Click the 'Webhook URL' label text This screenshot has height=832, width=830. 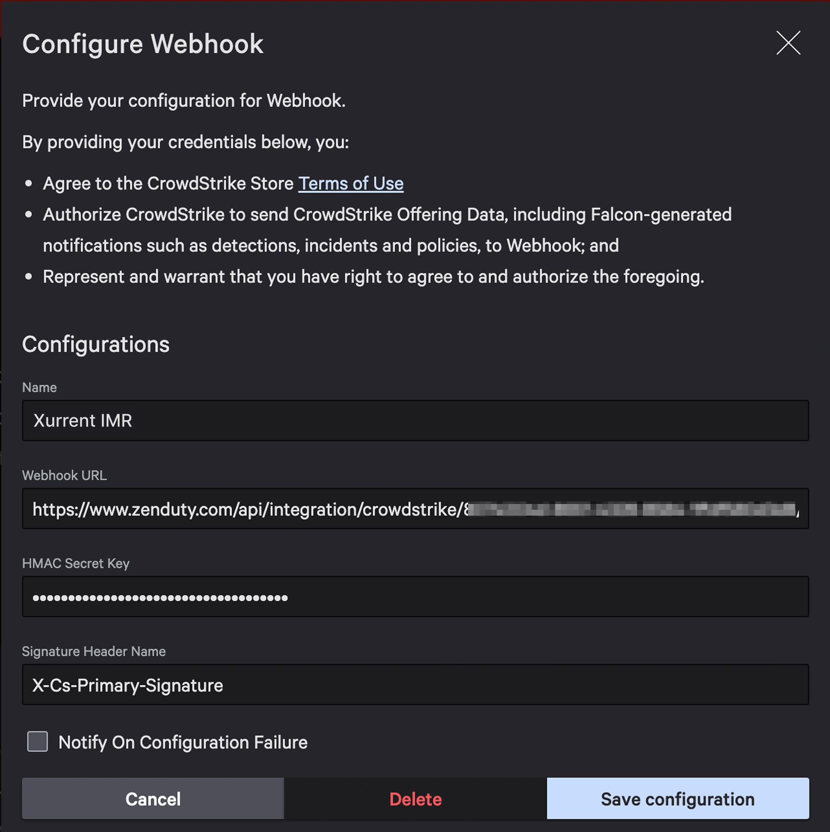pyautogui.click(x=64, y=475)
